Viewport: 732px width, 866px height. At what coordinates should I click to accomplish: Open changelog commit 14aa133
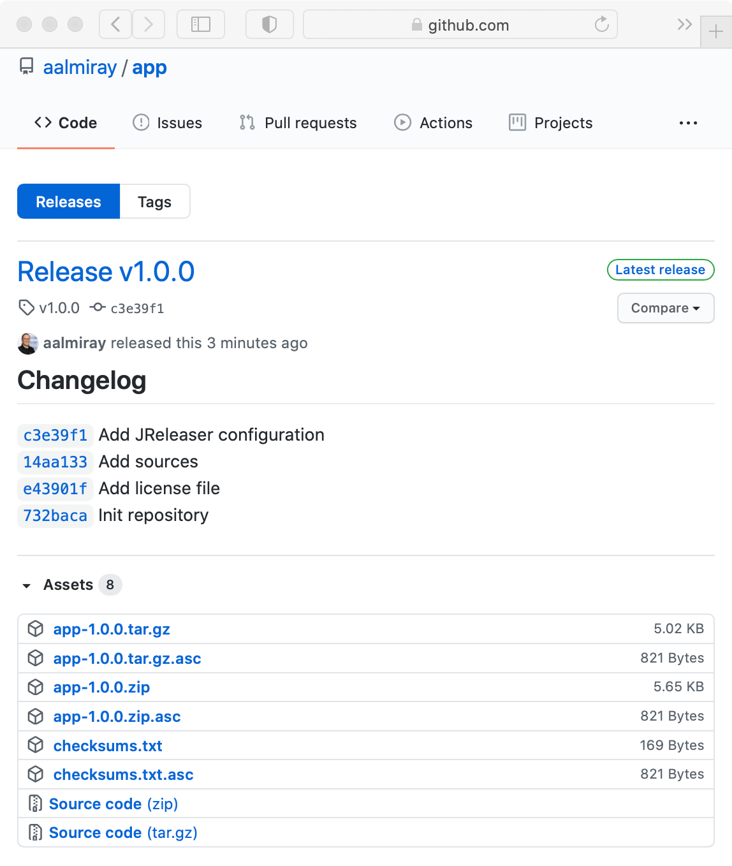[55, 462]
